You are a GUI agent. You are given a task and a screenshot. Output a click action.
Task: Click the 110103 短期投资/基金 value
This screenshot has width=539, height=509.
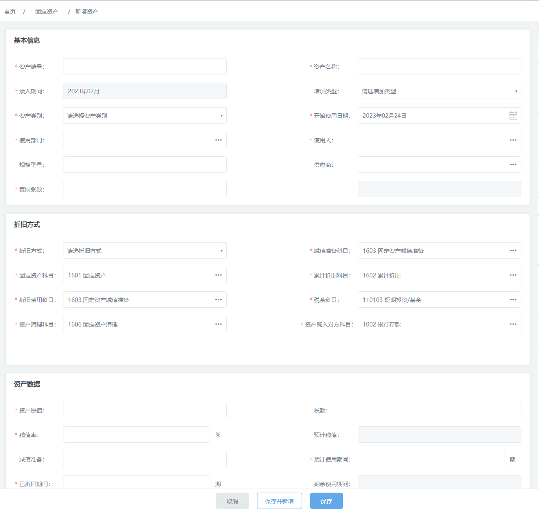392,300
